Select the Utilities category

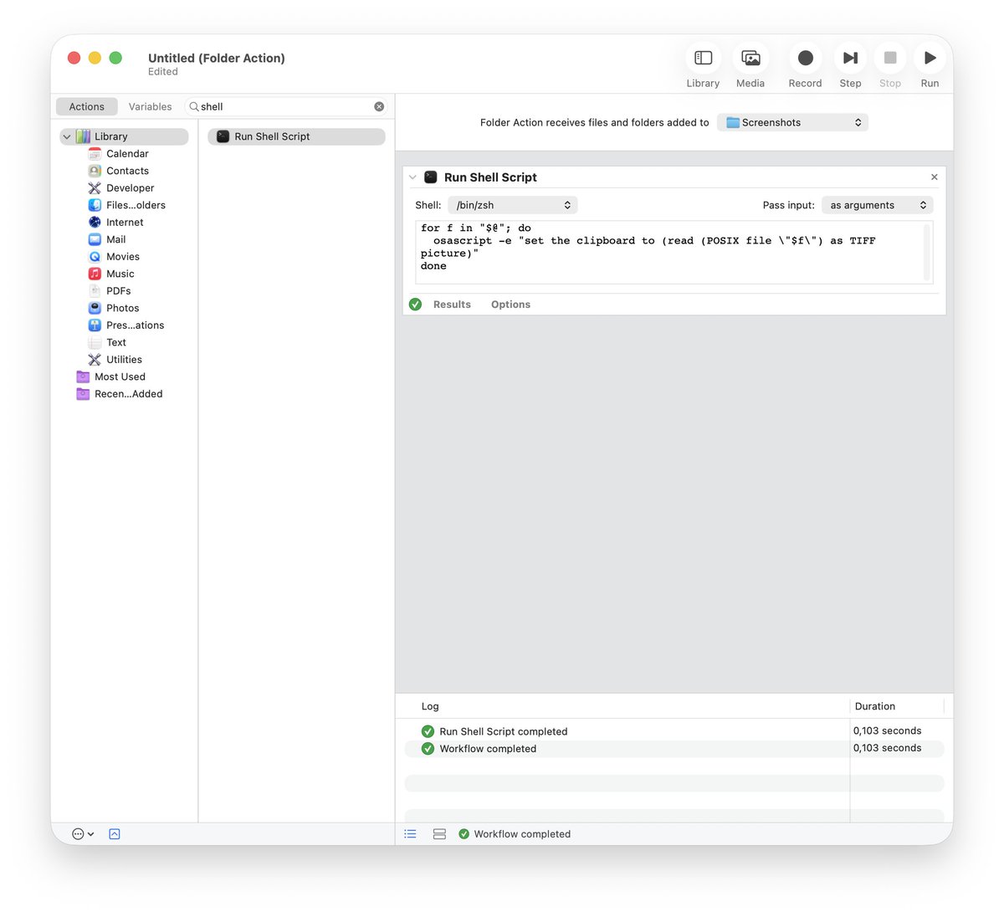[x=124, y=360]
